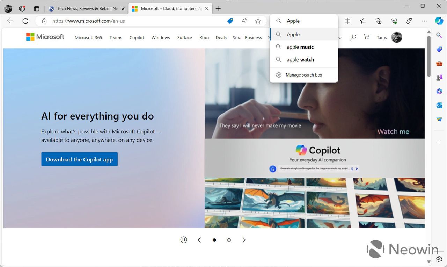This screenshot has height=267, width=447.
Task: Click the Copilot storyboard hero image
Action: coord(315,138)
